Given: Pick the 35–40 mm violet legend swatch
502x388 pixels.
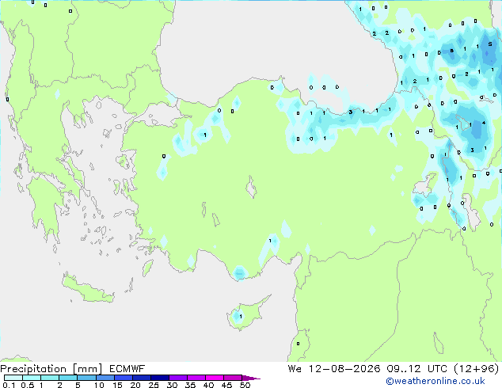Looking at the screenshot, I should [196, 378].
